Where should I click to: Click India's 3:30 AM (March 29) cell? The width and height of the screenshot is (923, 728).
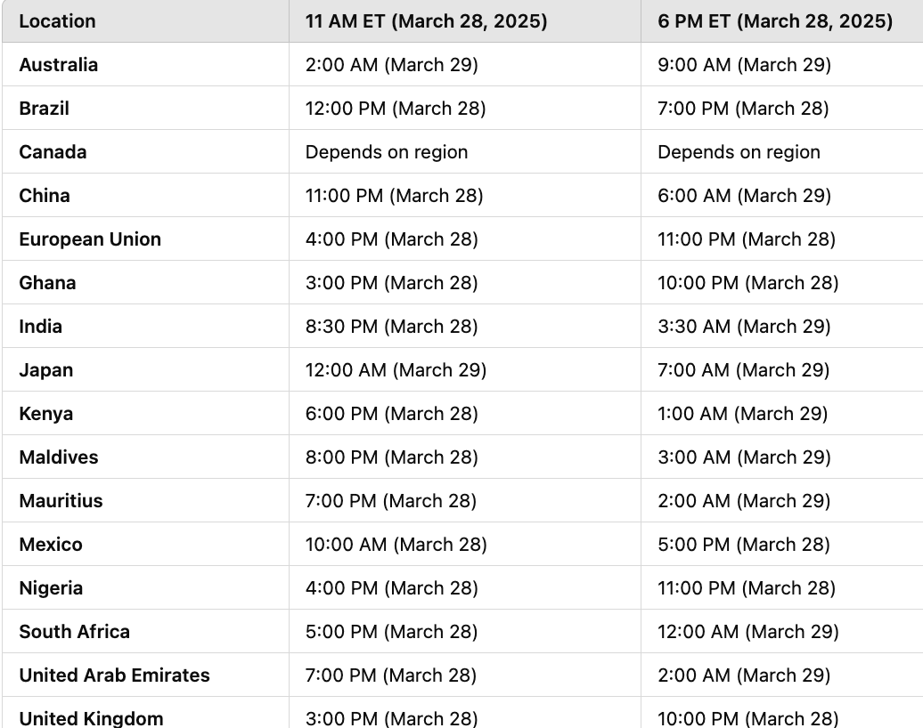(744, 326)
